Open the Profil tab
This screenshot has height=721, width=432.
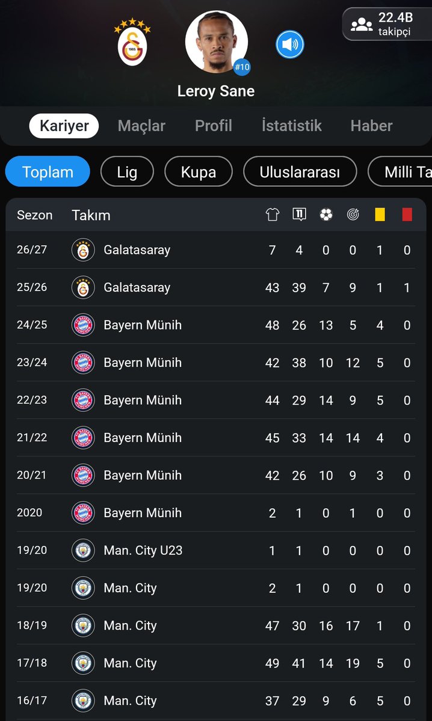click(x=214, y=126)
